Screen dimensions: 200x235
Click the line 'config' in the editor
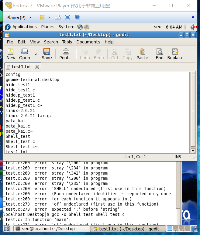13,74
